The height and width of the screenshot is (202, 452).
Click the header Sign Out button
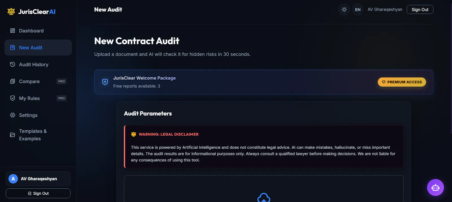(x=420, y=9)
